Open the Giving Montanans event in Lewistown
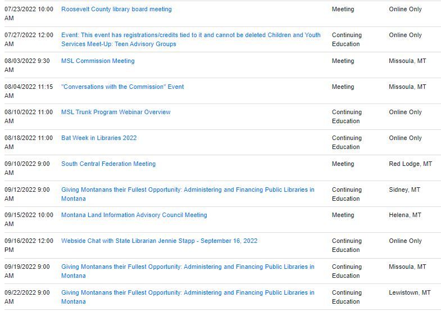The width and height of the screenshot is (441, 311). point(188,297)
